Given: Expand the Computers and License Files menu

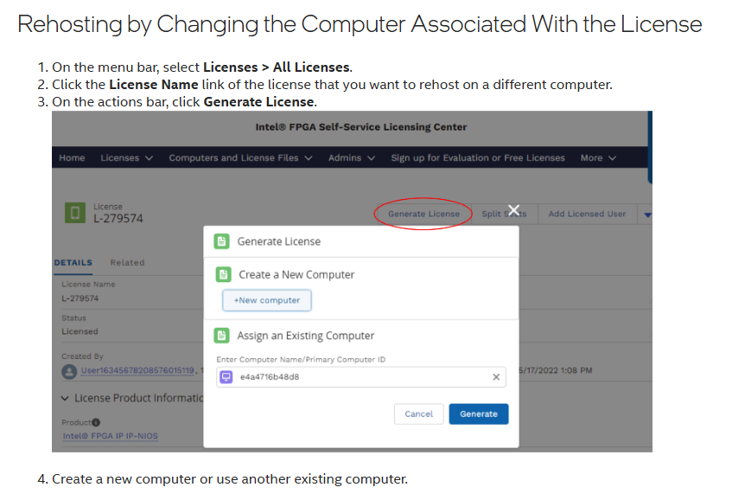Looking at the screenshot, I should click(240, 158).
